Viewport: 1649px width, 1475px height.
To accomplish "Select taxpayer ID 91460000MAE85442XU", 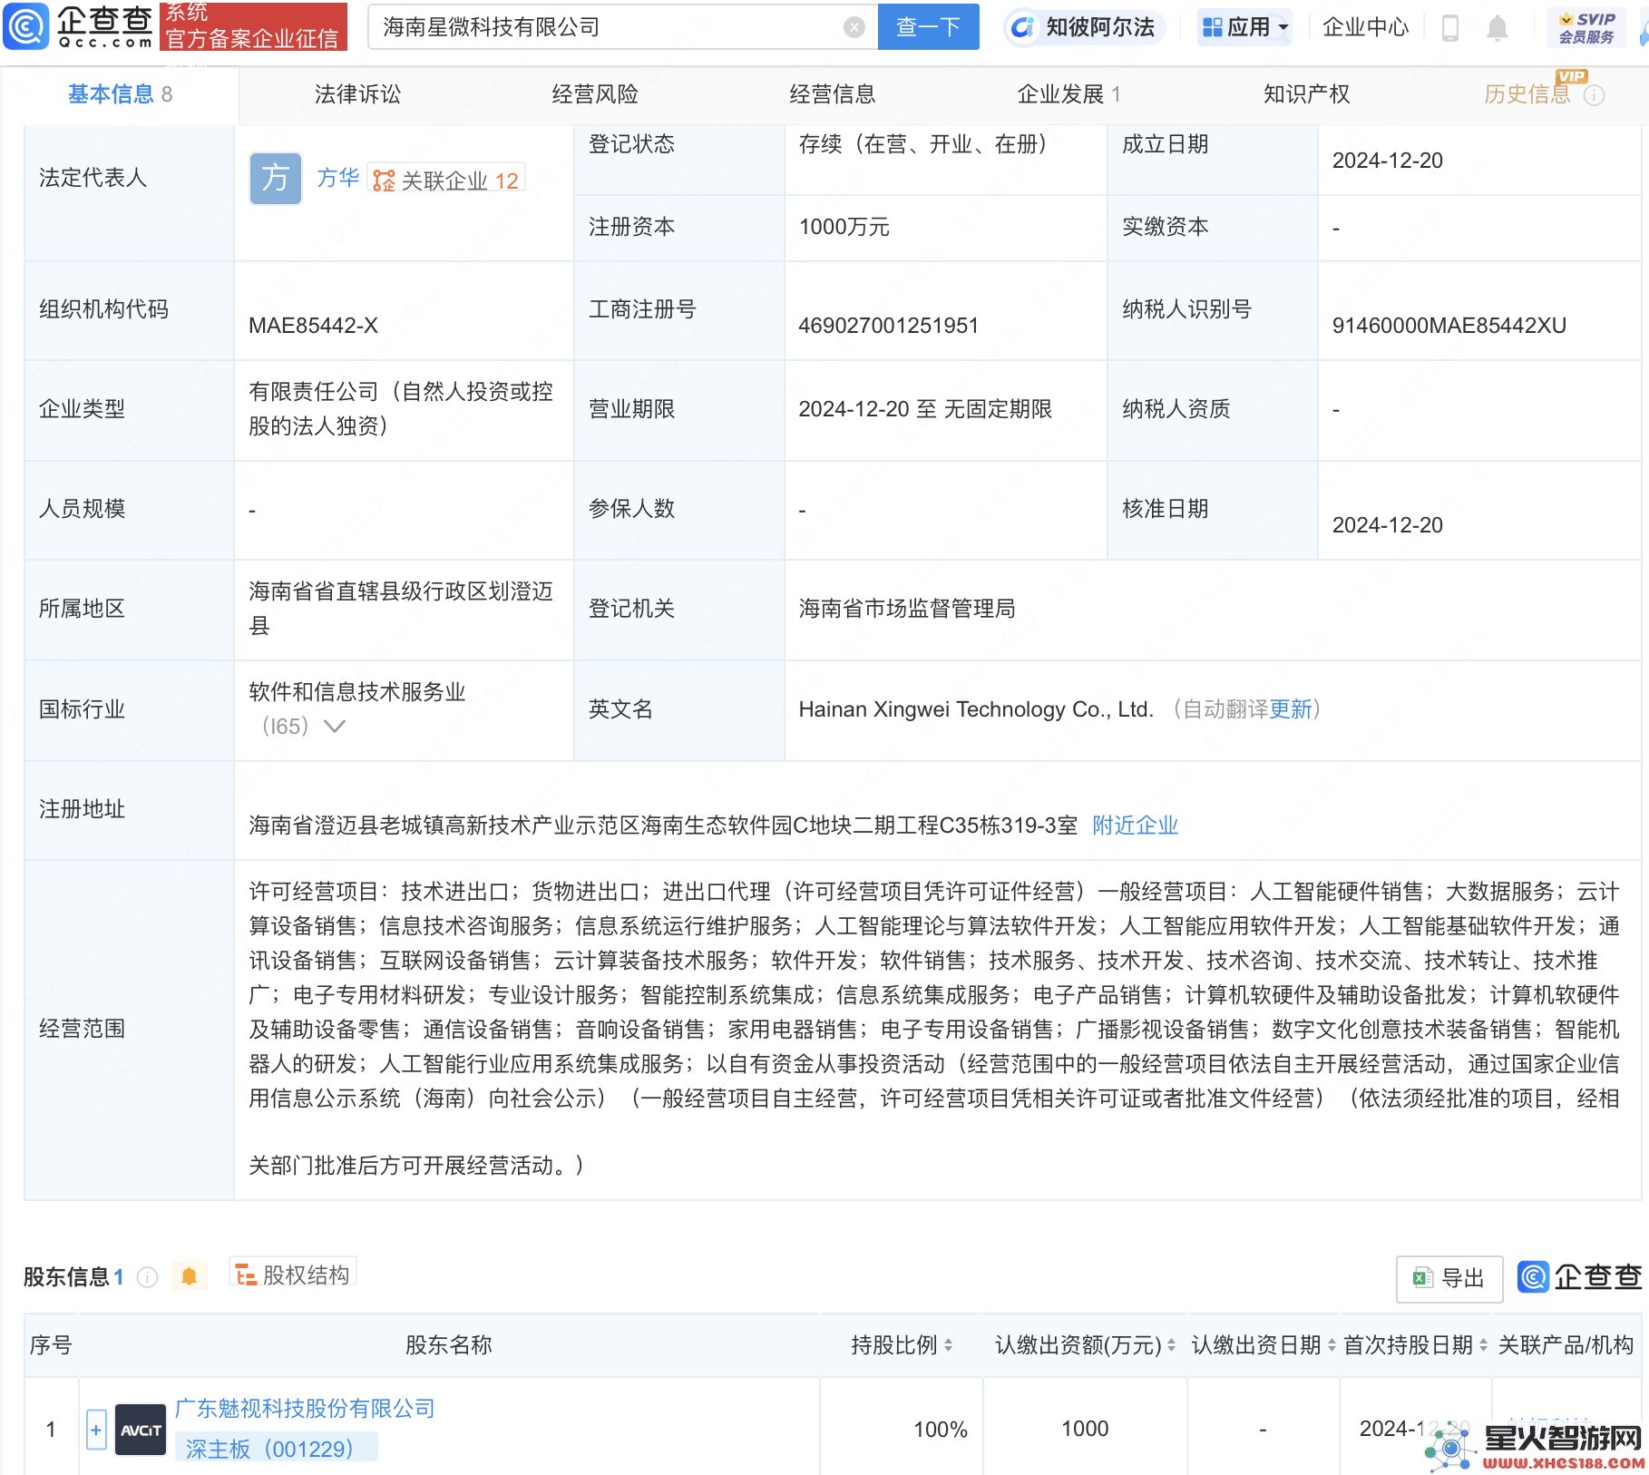I will [1449, 326].
